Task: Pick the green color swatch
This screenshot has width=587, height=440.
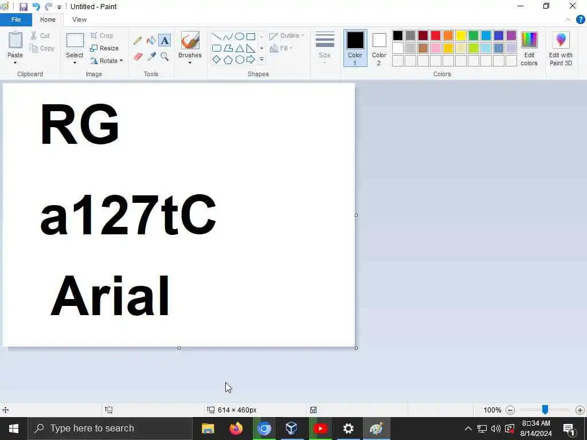Action: tap(473, 36)
